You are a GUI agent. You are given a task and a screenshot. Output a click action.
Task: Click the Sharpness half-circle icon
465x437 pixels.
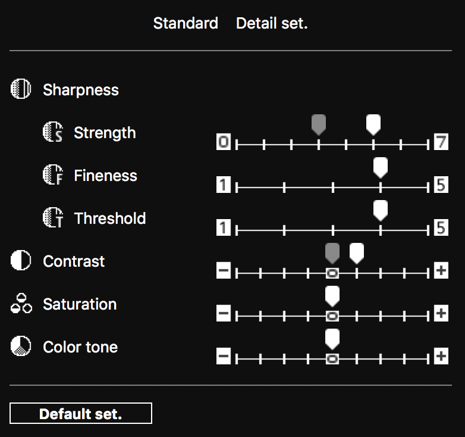coord(21,89)
